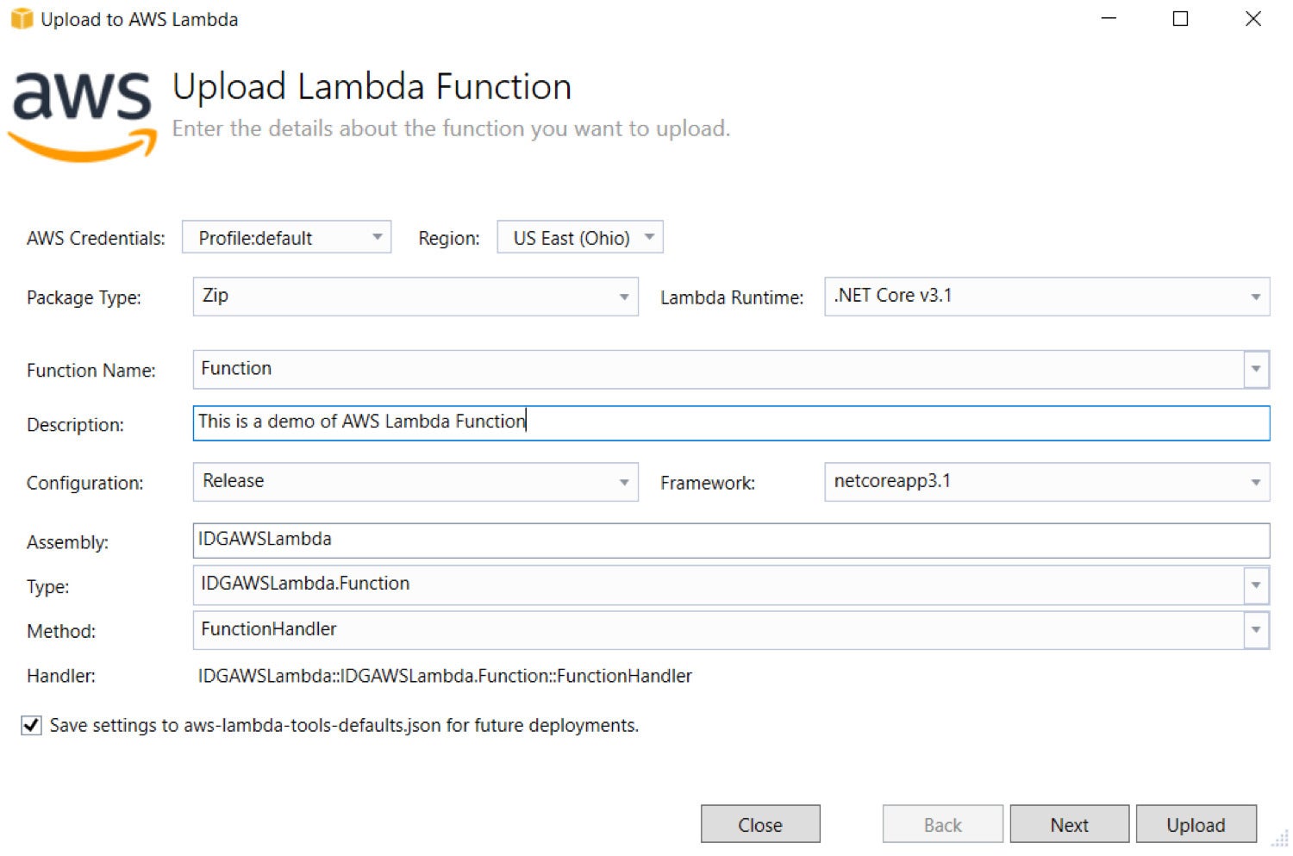
Task: Click the disabled Back button
Action: tap(943, 825)
